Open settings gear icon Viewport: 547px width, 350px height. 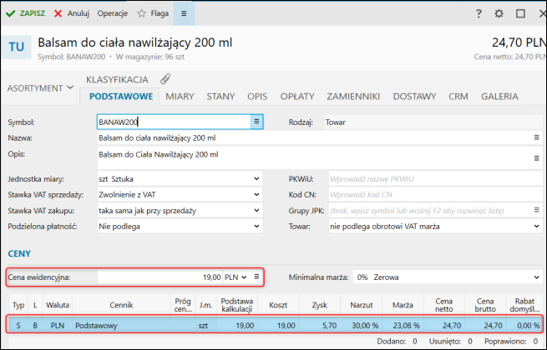tap(499, 13)
